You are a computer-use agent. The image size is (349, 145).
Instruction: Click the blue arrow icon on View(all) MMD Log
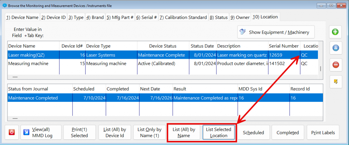[27, 132]
